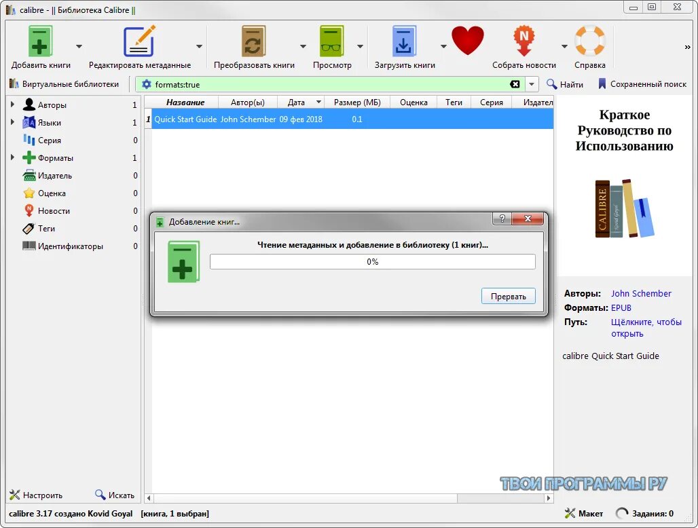Image resolution: width=698 pixels, height=528 pixels.
Task: Sort by the Размер (МБ) column header
Action: coord(357,102)
